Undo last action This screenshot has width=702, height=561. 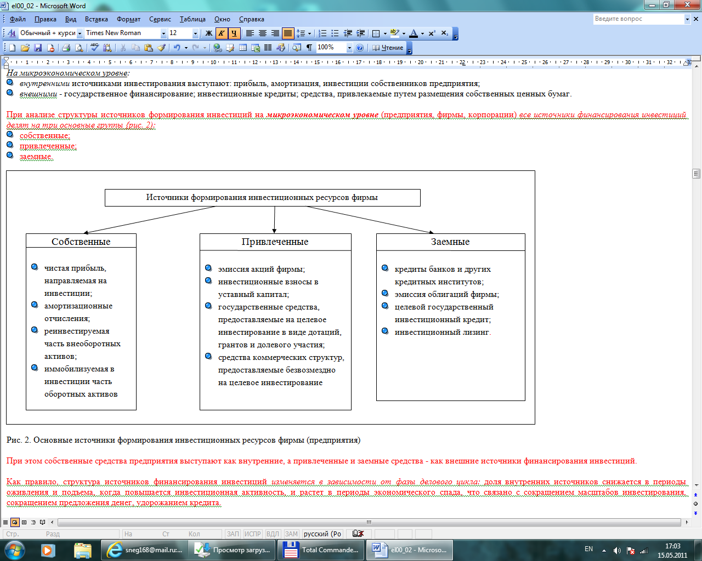(177, 48)
